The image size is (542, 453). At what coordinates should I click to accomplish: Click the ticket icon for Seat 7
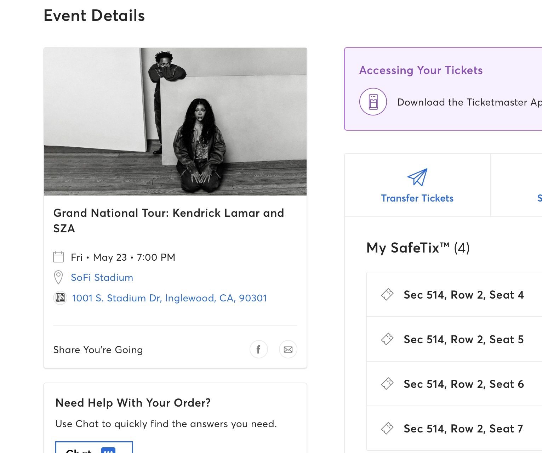[x=387, y=428]
